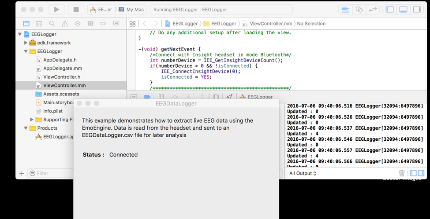
Task: Collapse the EEGLogger group folder
Action: [26, 51]
